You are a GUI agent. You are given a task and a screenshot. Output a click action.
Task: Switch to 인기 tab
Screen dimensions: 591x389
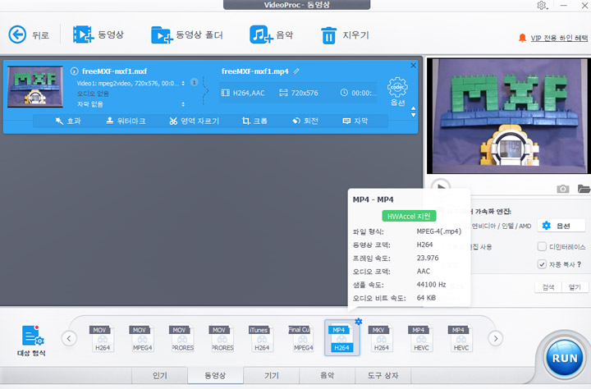[160, 375]
